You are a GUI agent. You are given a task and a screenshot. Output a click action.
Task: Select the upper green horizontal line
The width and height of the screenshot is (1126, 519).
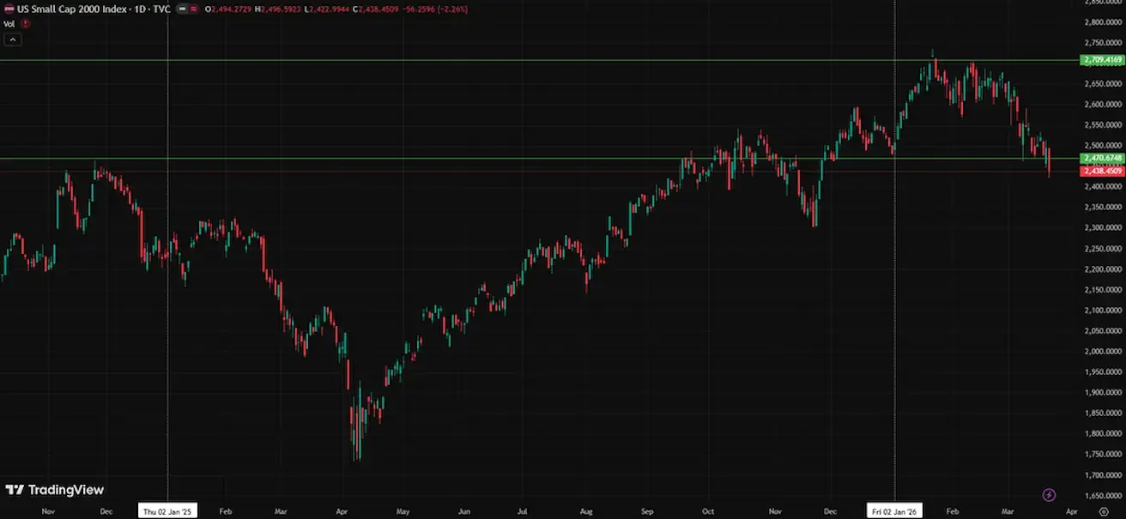coord(515,61)
